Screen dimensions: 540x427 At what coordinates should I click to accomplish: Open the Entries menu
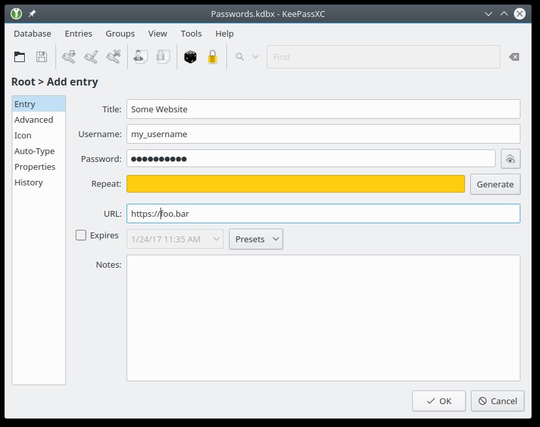coord(78,33)
